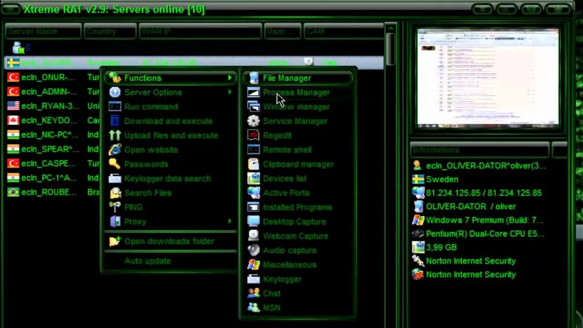Click the Audio capture microphone icon

coord(254,250)
